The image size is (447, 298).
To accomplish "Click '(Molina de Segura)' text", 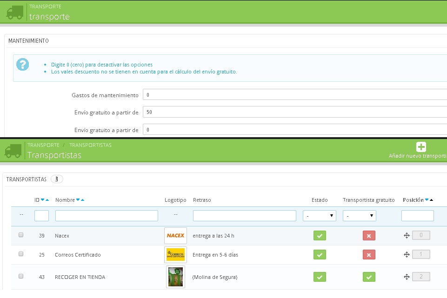I will (215, 277).
